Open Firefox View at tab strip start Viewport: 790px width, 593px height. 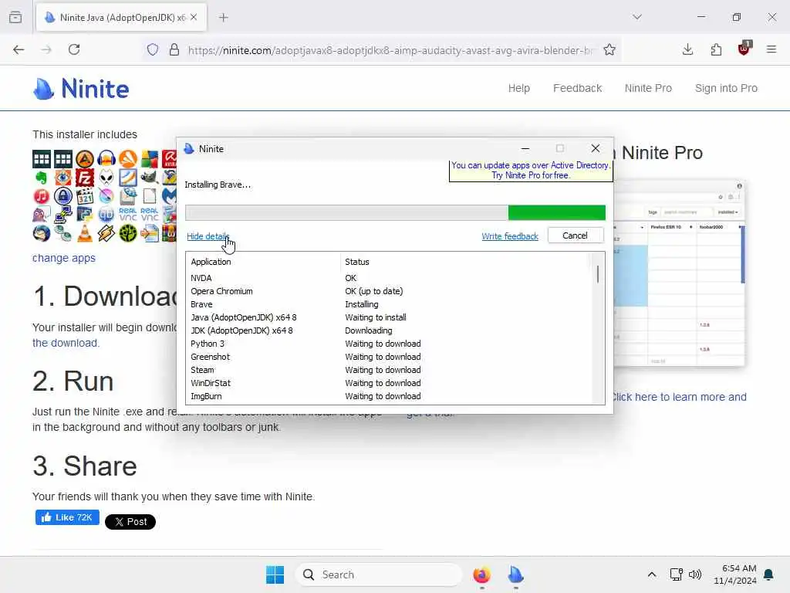coord(15,17)
